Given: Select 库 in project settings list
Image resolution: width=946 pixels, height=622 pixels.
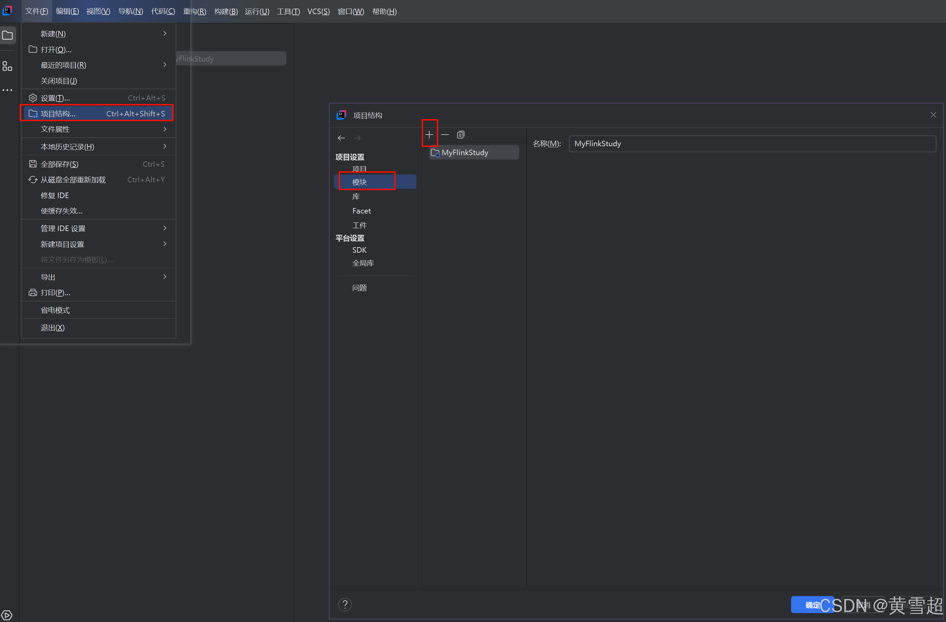Looking at the screenshot, I should click(x=356, y=196).
